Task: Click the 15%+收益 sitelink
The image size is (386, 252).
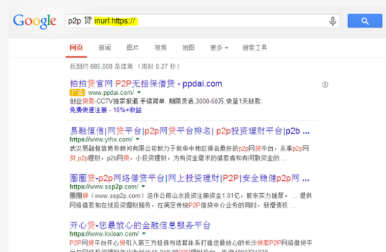Action: pos(128,110)
